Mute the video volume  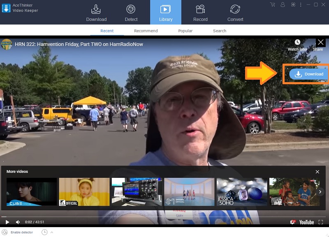pyautogui.click(x=18, y=222)
